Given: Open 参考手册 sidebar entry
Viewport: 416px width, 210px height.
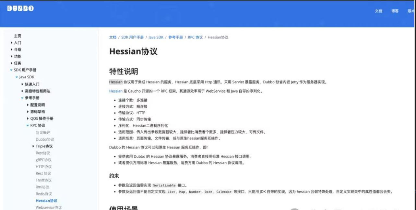Looking at the screenshot, I should pyautogui.click(x=32, y=98).
